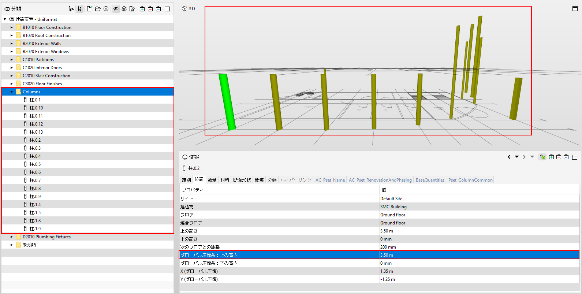Open the AC_Pset_RenovationAndPhasing tab
The height and width of the screenshot is (294, 582).
[x=380, y=180]
